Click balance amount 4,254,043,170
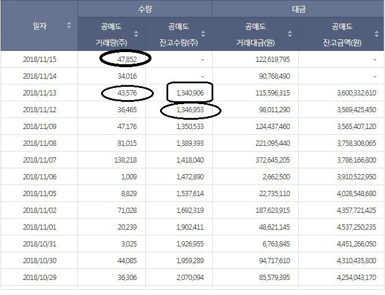The width and height of the screenshot is (385, 295). pos(357,277)
